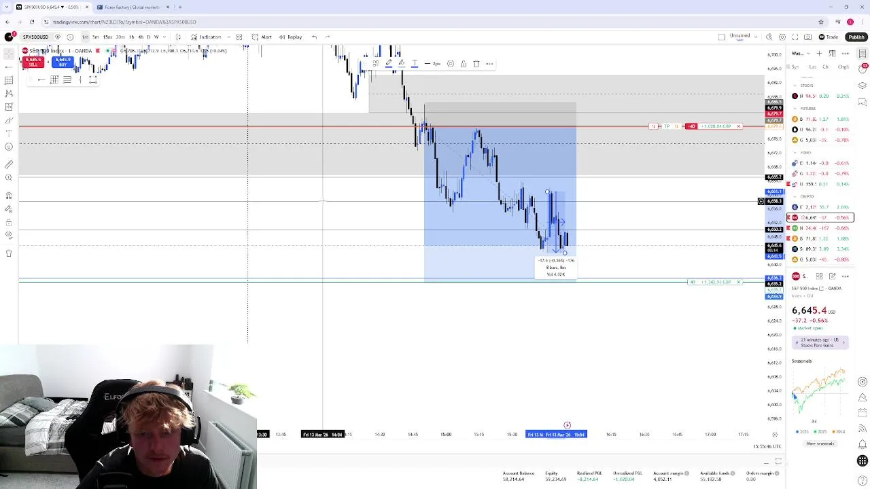Open the Indicators dialog
The height and width of the screenshot is (489, 870).
206,37
